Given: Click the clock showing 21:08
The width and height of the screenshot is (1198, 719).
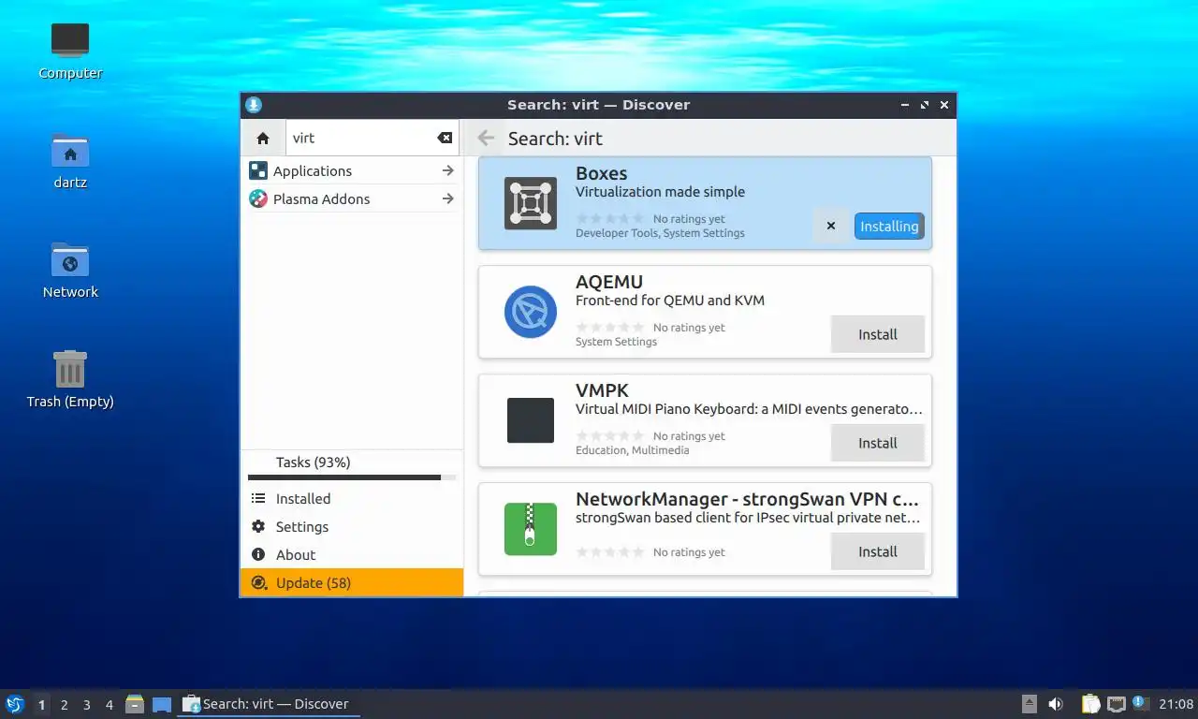Looking at the screenshot, I should (x=1176, y=704).
